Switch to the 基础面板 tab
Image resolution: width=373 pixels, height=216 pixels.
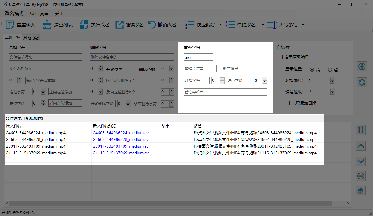click(x=12, y=38)
